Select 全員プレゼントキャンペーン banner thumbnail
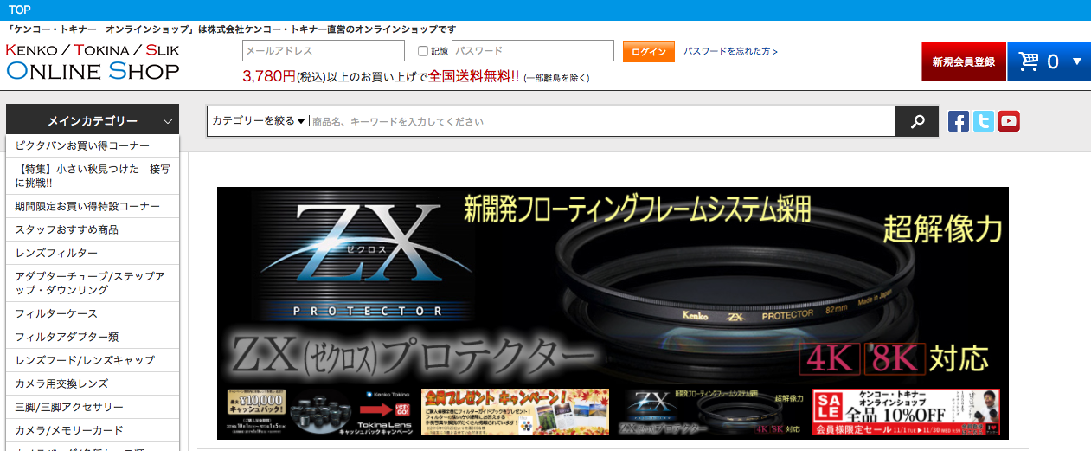 (515, 412)
